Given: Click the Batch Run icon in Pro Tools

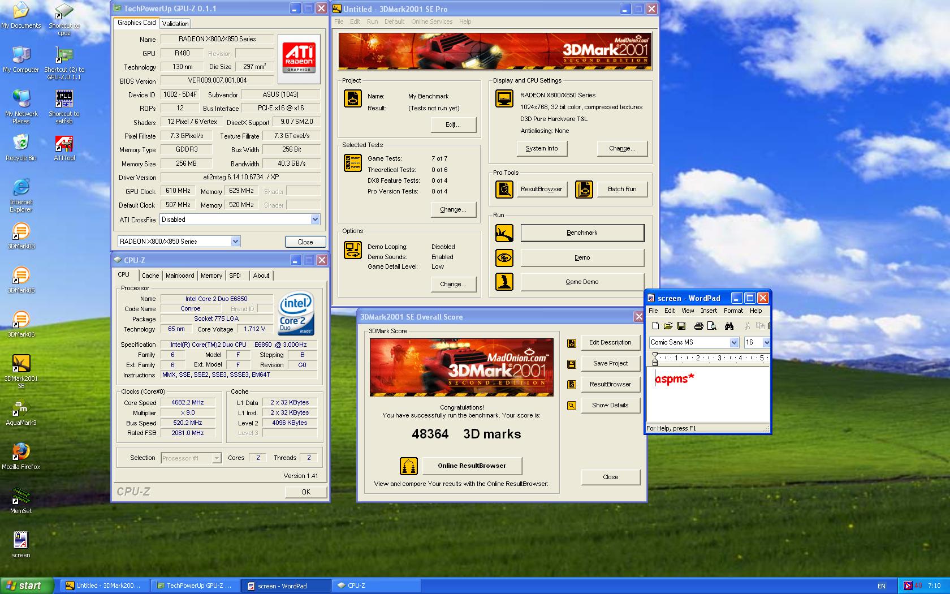Looking at the screenshot, I should tap(584, 189).
